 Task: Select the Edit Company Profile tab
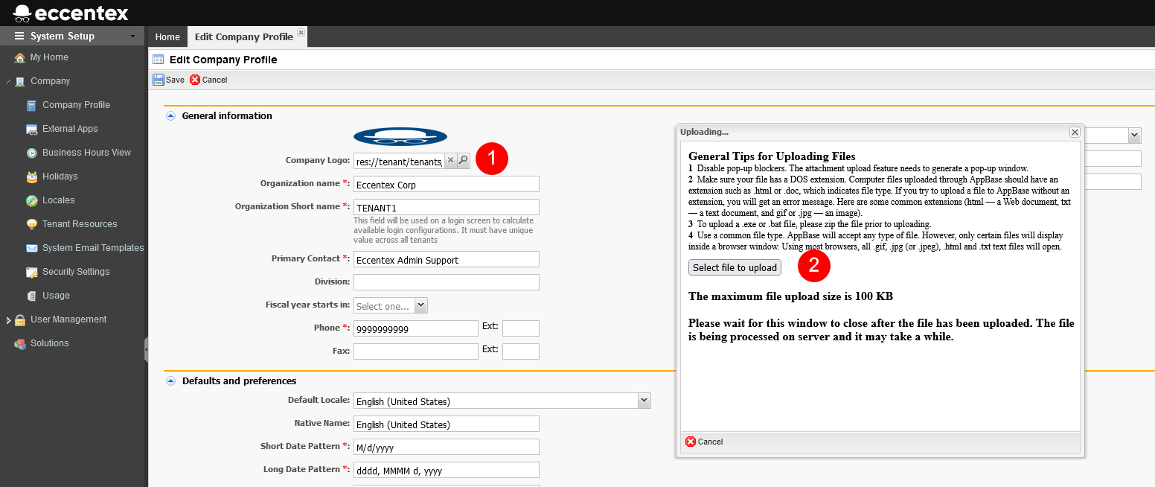(244, 36)
